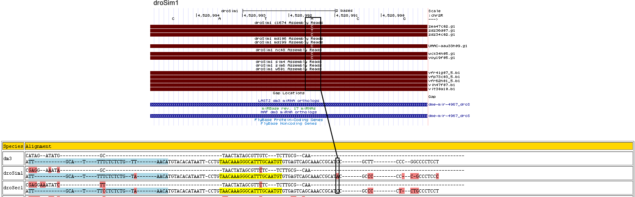This screenshot has height=197, width=635.
Task: Click the UAAC-aau33h09.g1 read label
Action: [x=447, y=46]
